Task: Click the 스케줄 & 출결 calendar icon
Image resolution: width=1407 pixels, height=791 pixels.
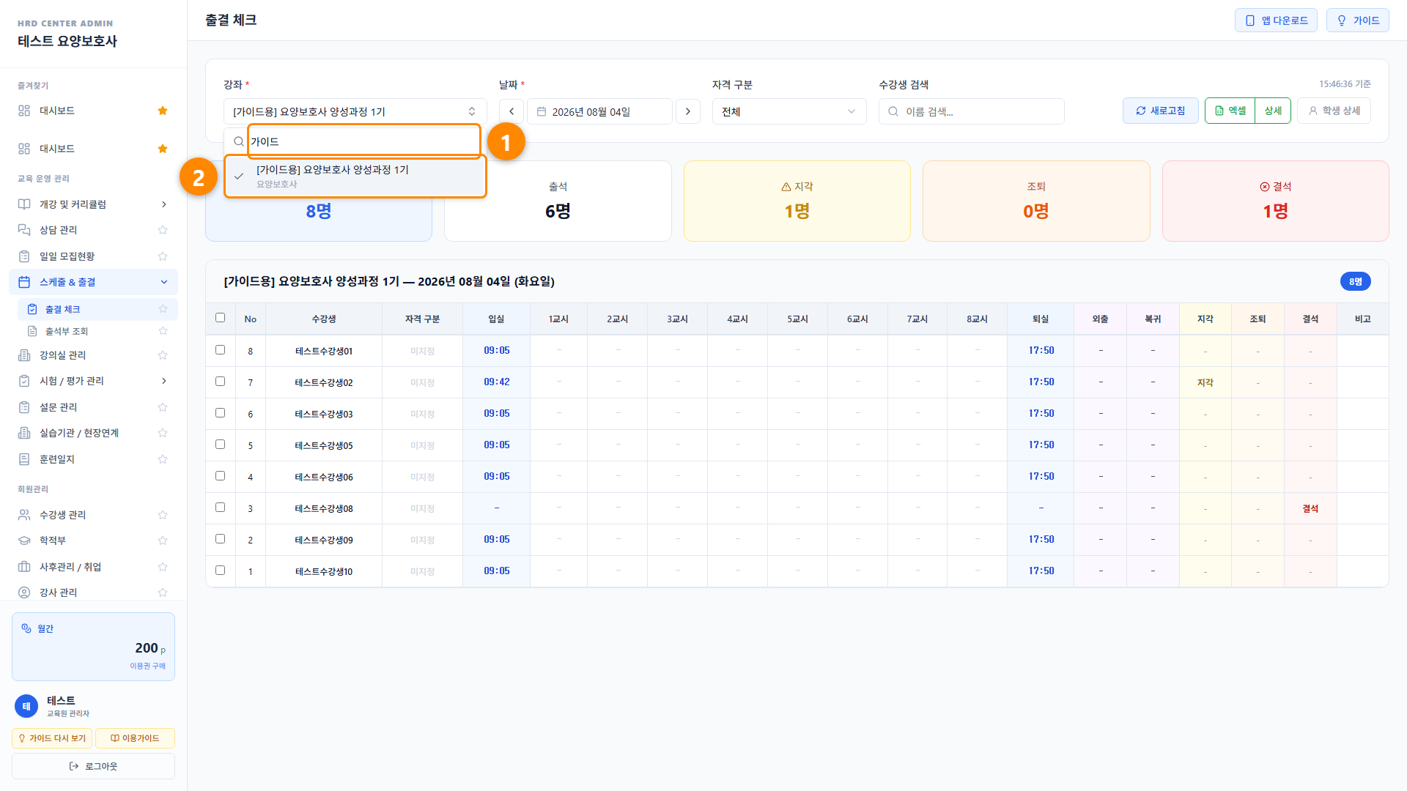Action: point(24,282)
